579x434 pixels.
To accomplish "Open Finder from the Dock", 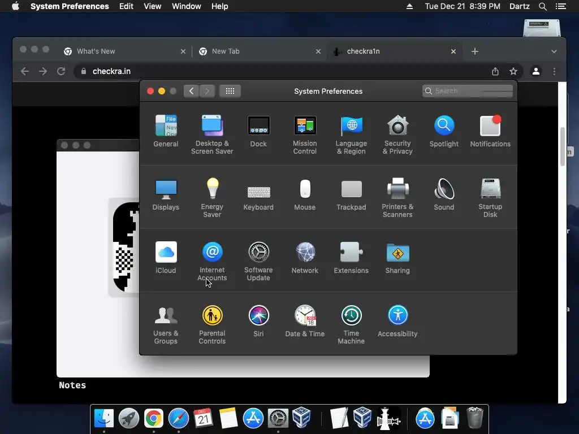I will [x=104, y=419].
